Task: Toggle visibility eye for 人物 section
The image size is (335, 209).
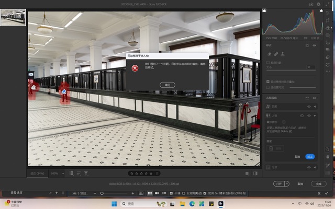Action: [309, 115]
